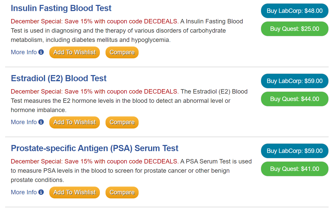The height and width of the screenshot is (211, 334).
Task: Open the Insulin Fasting Blood Test page
Action: pyautogui.click(x=61, y=8)
